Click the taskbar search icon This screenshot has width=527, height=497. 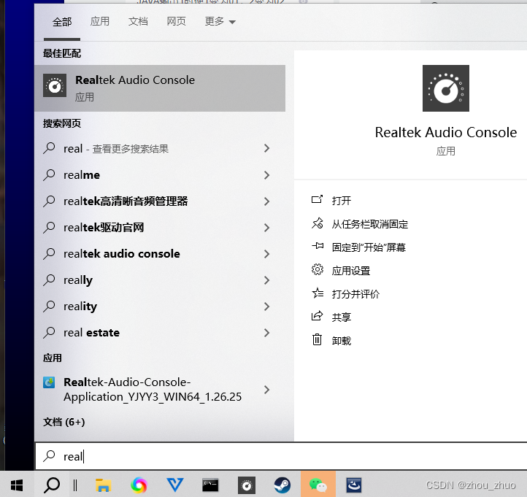pos(52,485)
